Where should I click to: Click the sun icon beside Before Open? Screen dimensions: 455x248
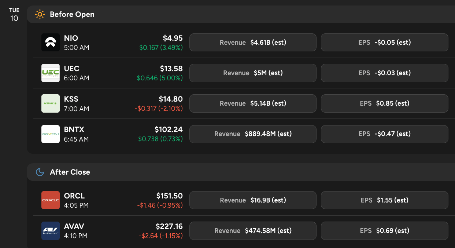pyautogui.click(x=40, y=14)
